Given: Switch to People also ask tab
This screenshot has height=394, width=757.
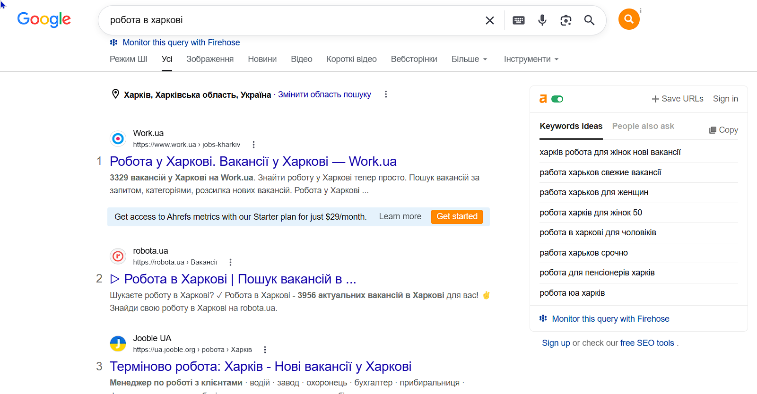Looking at the screenshot, I should pyautogui.click(x=643, y=126).
